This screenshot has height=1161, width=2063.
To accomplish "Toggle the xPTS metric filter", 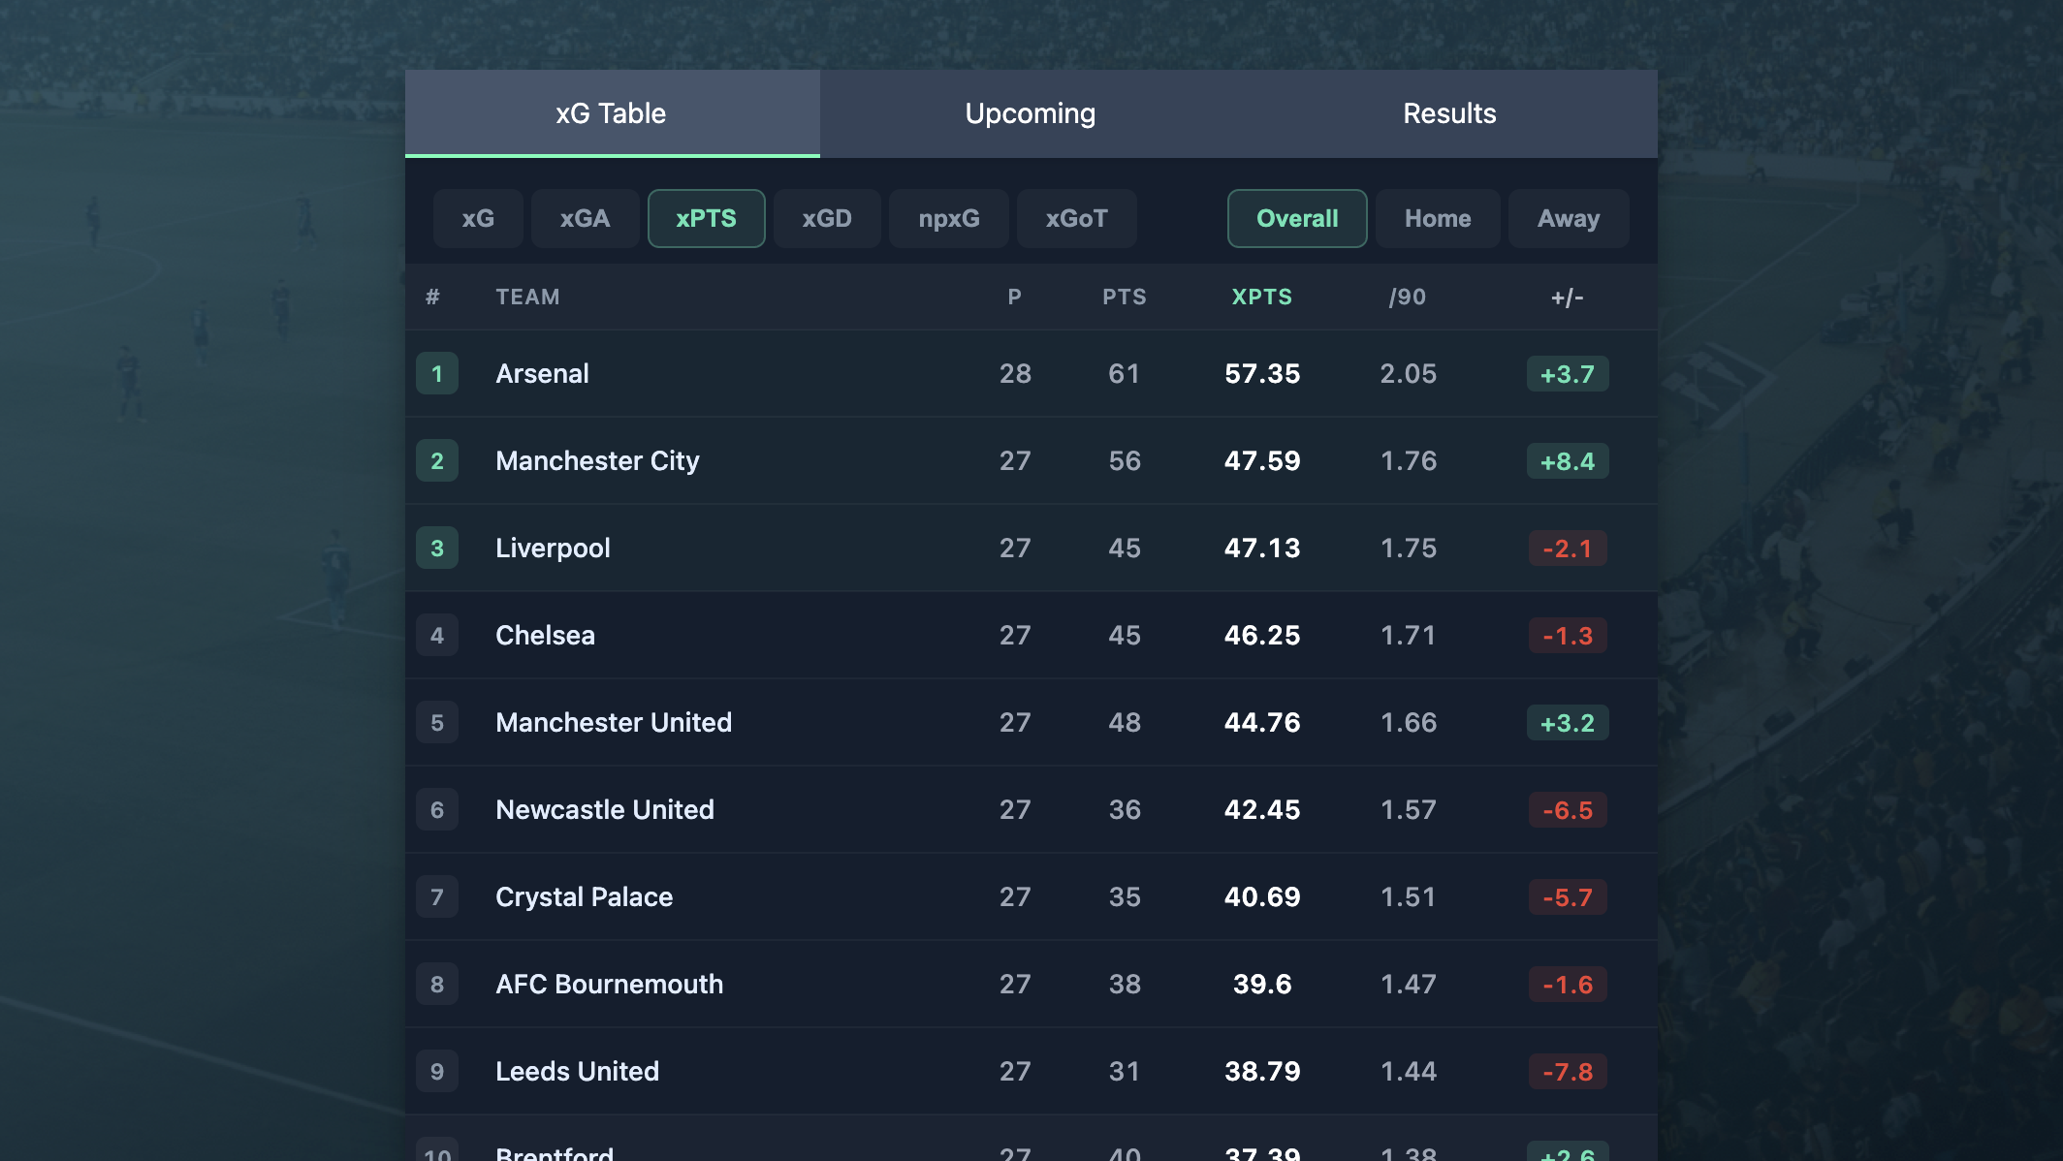I will (x=706, y=219).
